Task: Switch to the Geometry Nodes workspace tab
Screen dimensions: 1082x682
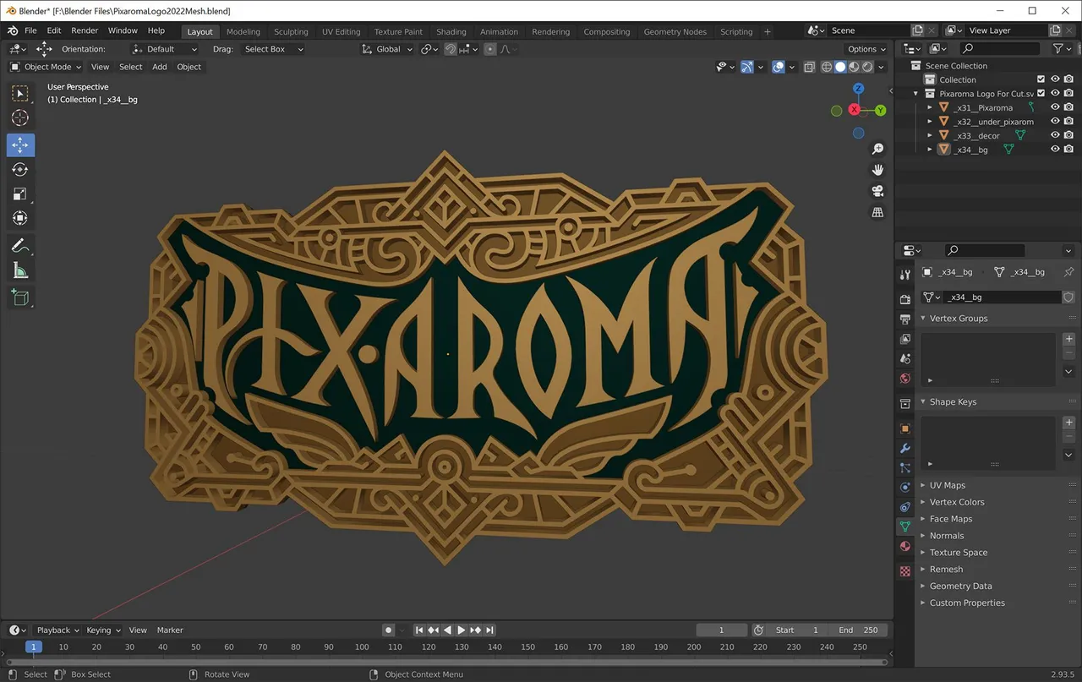Action: 675,31
